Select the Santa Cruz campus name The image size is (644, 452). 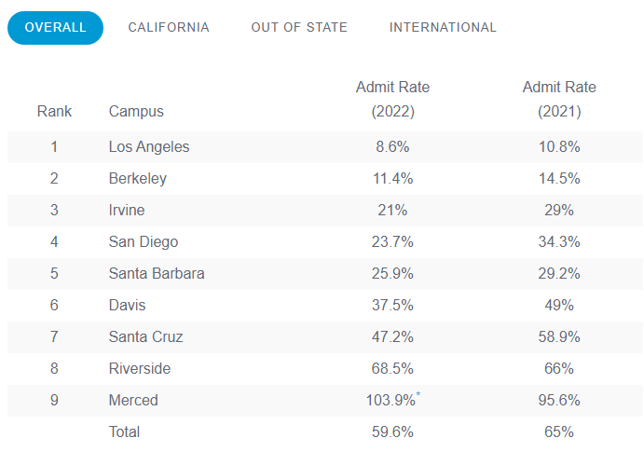coord(146,336)
